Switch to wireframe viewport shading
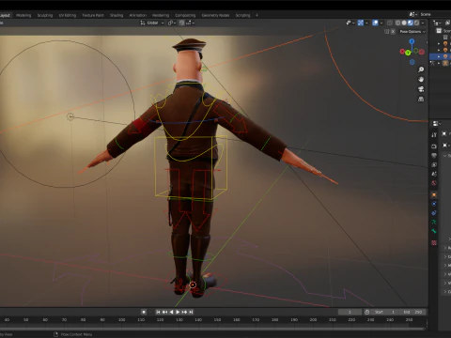 tap(398, 23)
